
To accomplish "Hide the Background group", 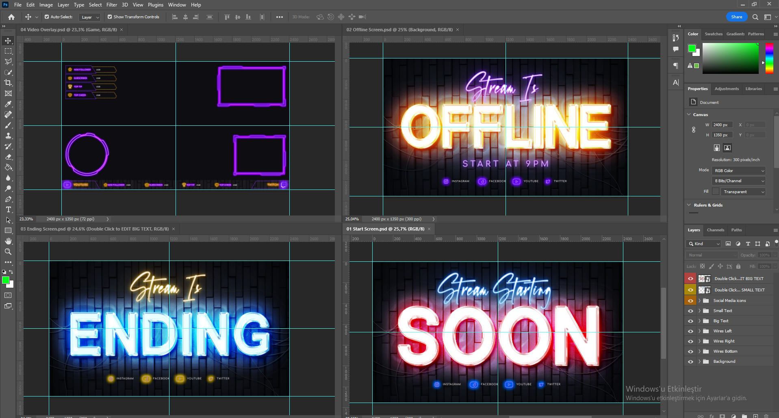I will click(690, 362).
